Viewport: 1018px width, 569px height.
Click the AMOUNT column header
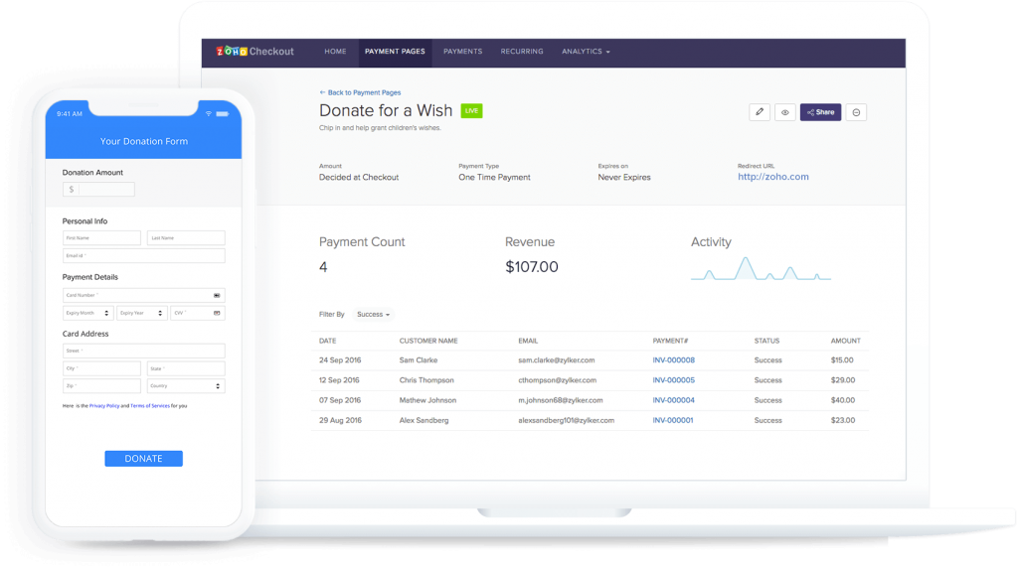tap(845, 341)
